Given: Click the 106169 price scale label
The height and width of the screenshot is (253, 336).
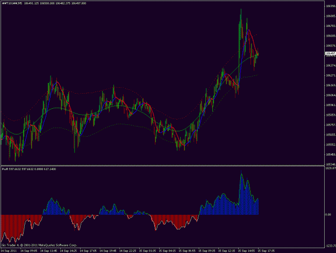Looking at the screenshot, I should 331,85.
